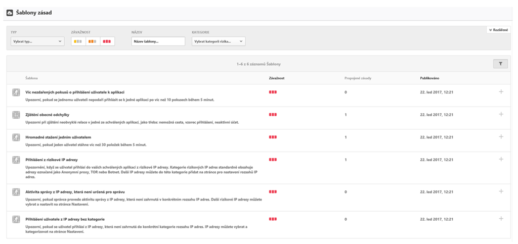The width and height of the screenshot is (518, 244).
Task: Add policy from Přihlášení z rizikové IP template
Action: click(501, 159)
